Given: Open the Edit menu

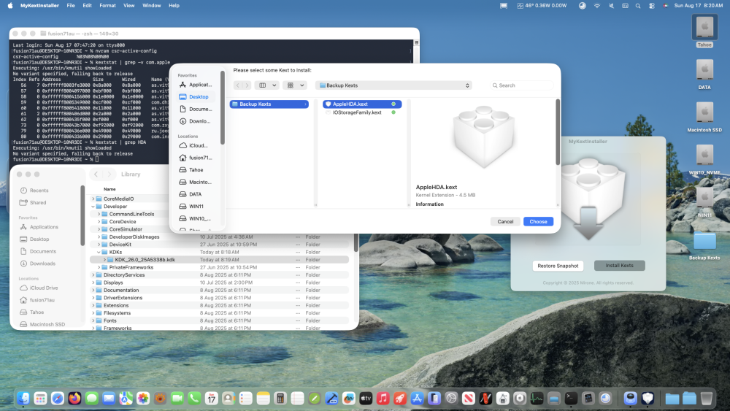Looking at the screenshot, I should 87,6.
